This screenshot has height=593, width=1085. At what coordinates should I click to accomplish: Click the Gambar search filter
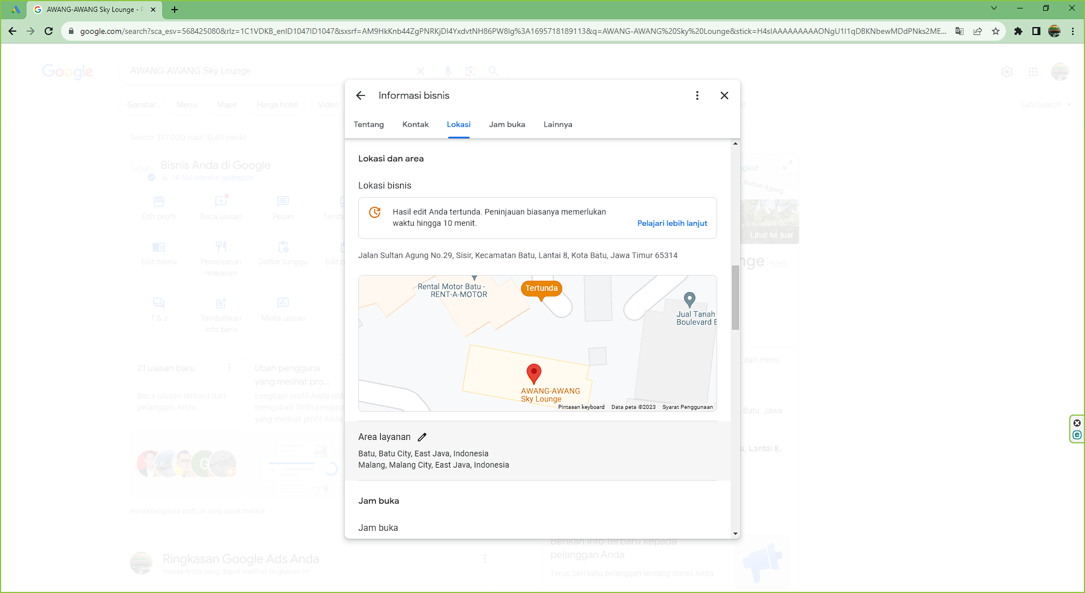[x=141, y=104]
